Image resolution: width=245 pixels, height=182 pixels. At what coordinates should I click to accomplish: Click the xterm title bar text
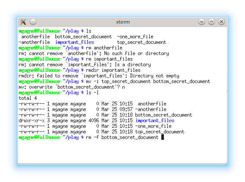point(123,22)
